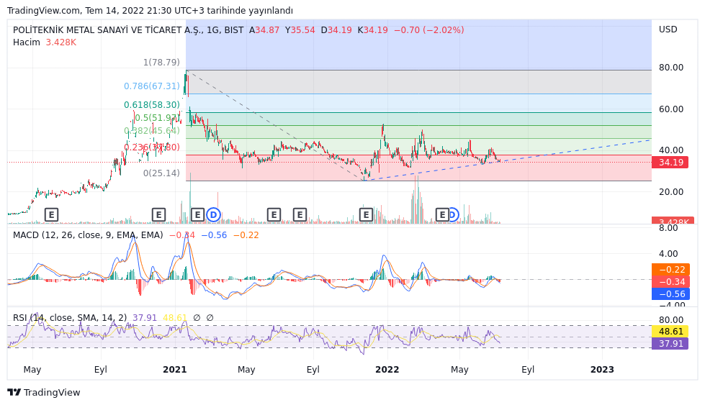Click the MACD legend value −0.56 in blue
This screenshot has height=405, width=705.
pyautogui.click(x=214, y=235)
